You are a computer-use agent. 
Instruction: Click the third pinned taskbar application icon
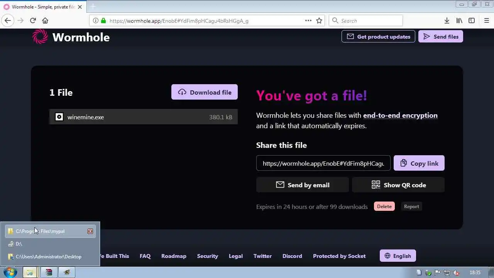pyautogui.click(x=68, y=272)
